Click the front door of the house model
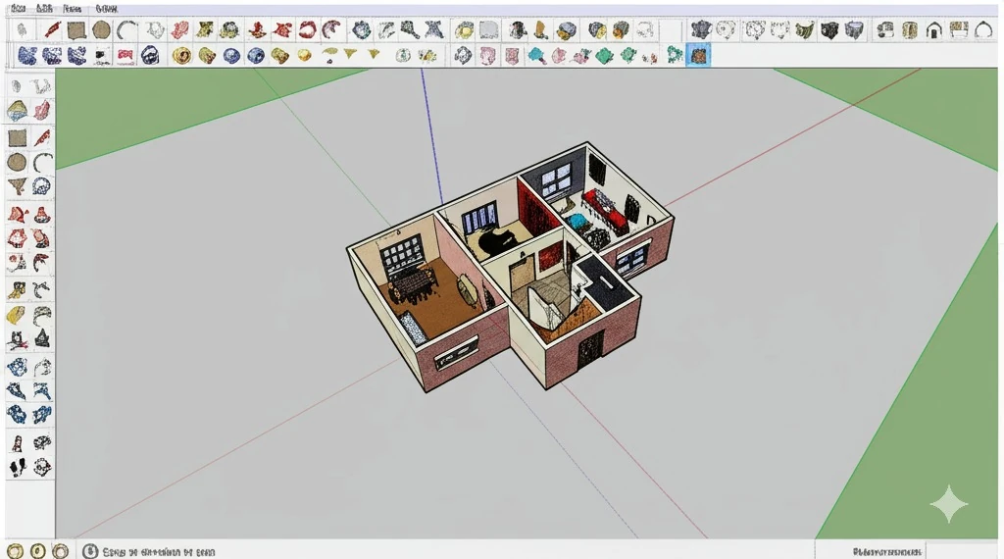 (589, 349)
